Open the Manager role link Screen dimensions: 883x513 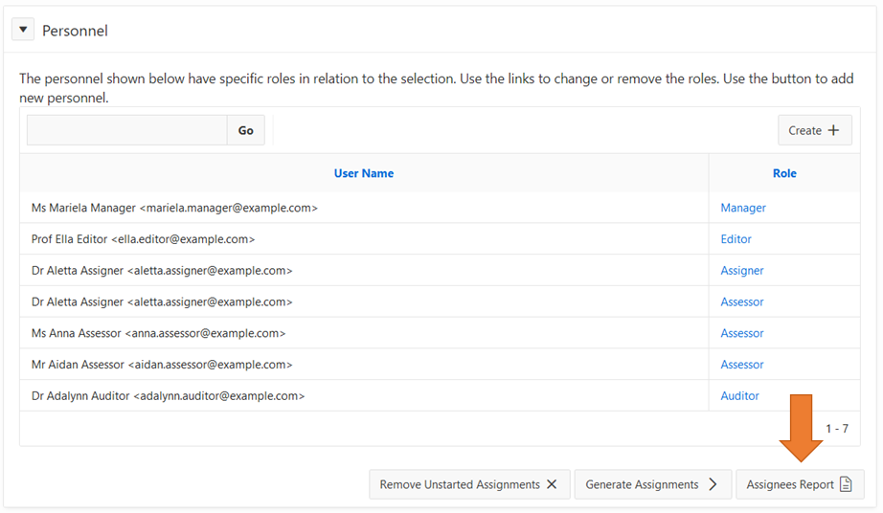pos(743,208)
